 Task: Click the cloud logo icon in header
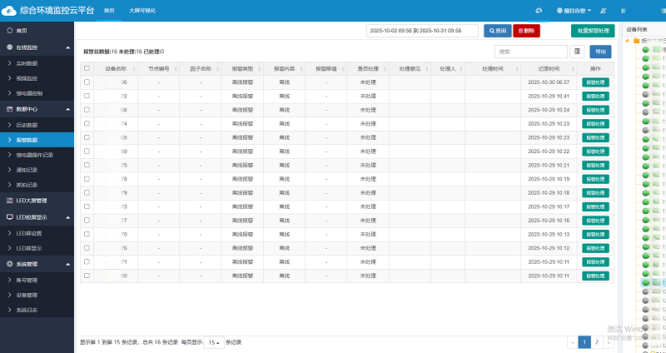pyautogui.click(x=11, y=10)
